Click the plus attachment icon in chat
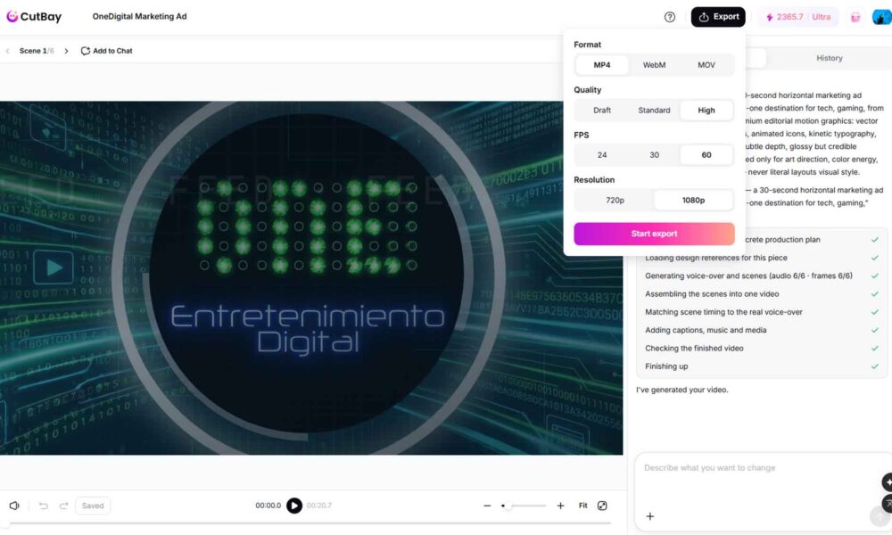 point(650,516)
